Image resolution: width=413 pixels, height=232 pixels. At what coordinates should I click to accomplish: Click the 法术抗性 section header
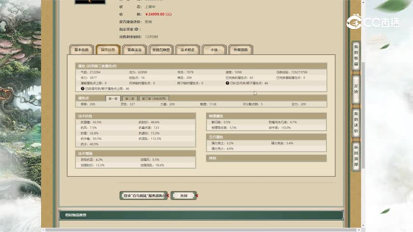pyautogui.click(x=135, y=116)
